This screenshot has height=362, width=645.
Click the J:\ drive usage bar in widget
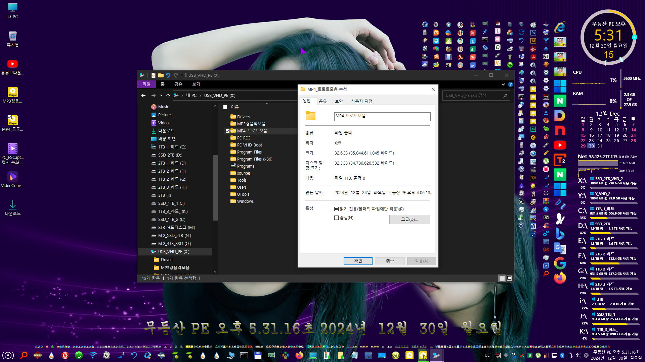tap(616, 323)
